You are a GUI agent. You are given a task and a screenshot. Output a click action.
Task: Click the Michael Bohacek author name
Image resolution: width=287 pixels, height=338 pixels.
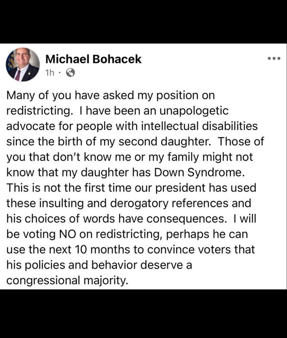pyautogui.click(x=93, y=59)
